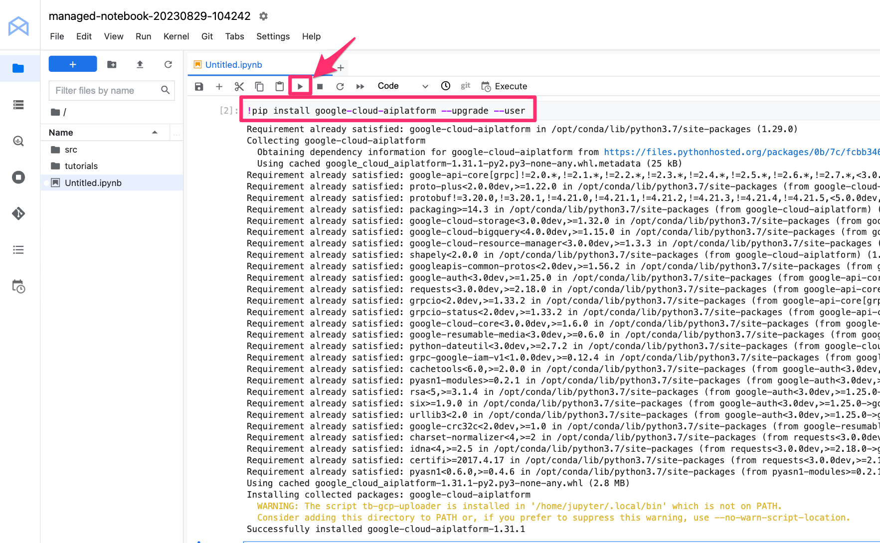Switch to the Untitled.ipynb tab
The height and width of the screenshot is (543, 880).
pos(233,65)
